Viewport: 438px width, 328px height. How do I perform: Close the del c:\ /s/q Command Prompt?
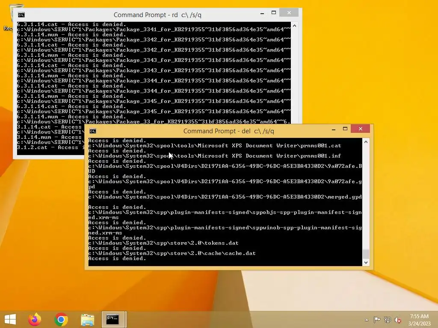pos(360,129)
